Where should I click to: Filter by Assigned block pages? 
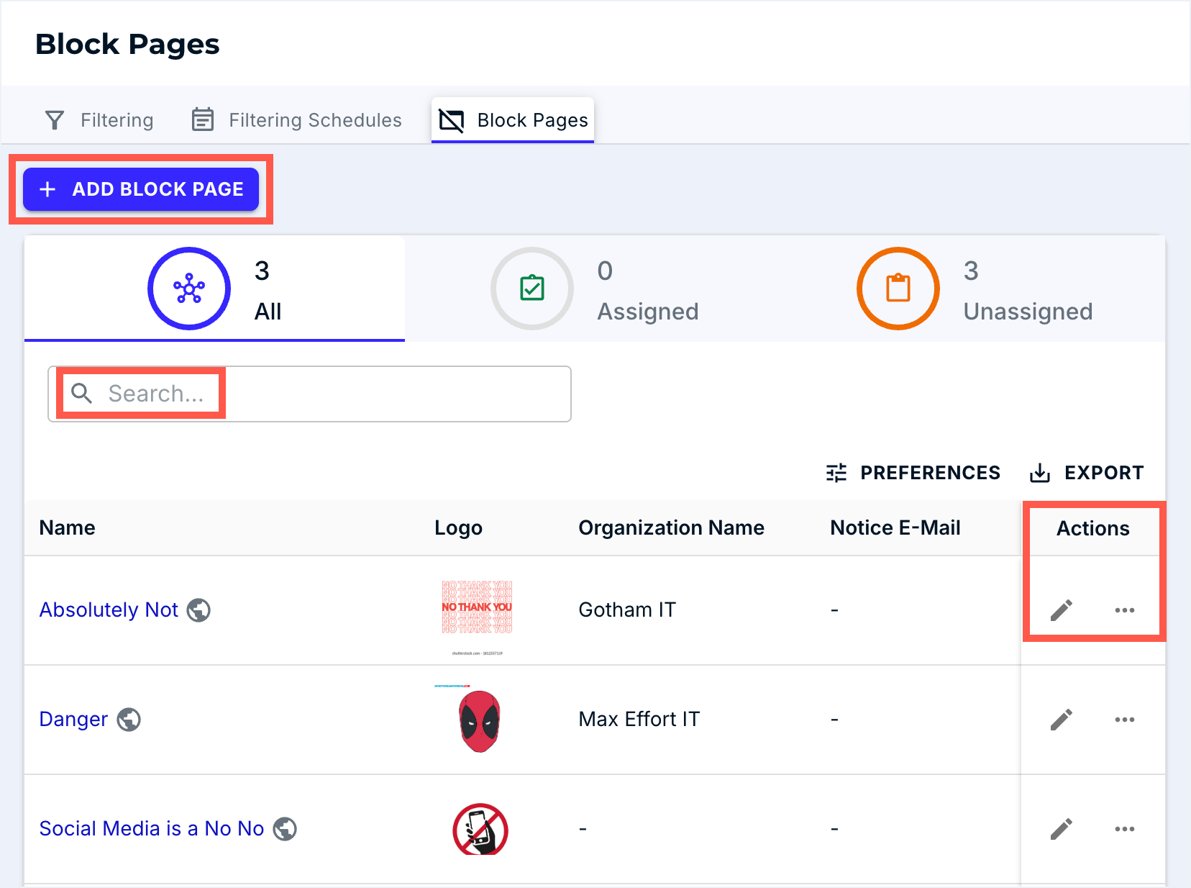pos(595,289)
